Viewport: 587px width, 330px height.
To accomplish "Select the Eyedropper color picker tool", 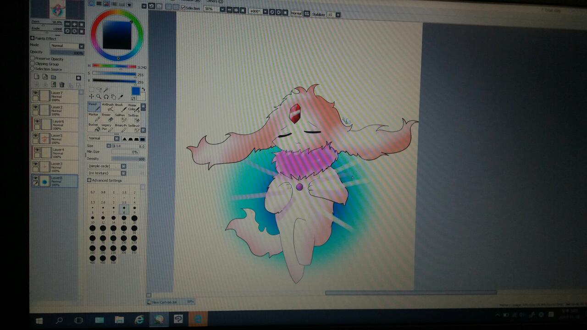I will pos(121,97).
